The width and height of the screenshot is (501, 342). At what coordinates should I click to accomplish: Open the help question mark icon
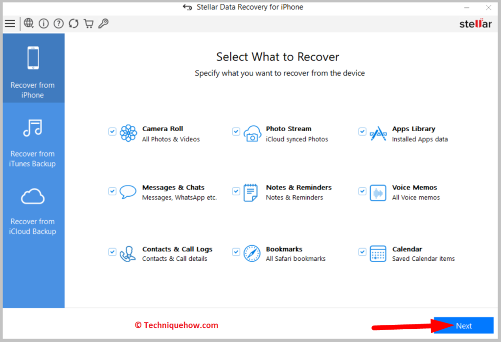[59, 23]
